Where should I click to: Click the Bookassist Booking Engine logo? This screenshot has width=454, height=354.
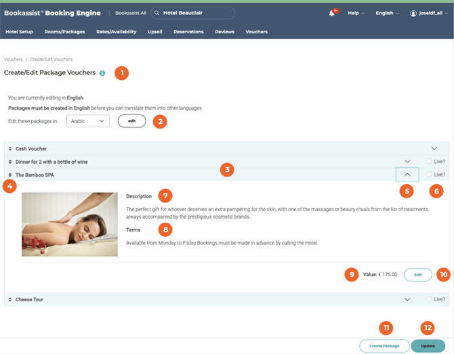(52, 13)
